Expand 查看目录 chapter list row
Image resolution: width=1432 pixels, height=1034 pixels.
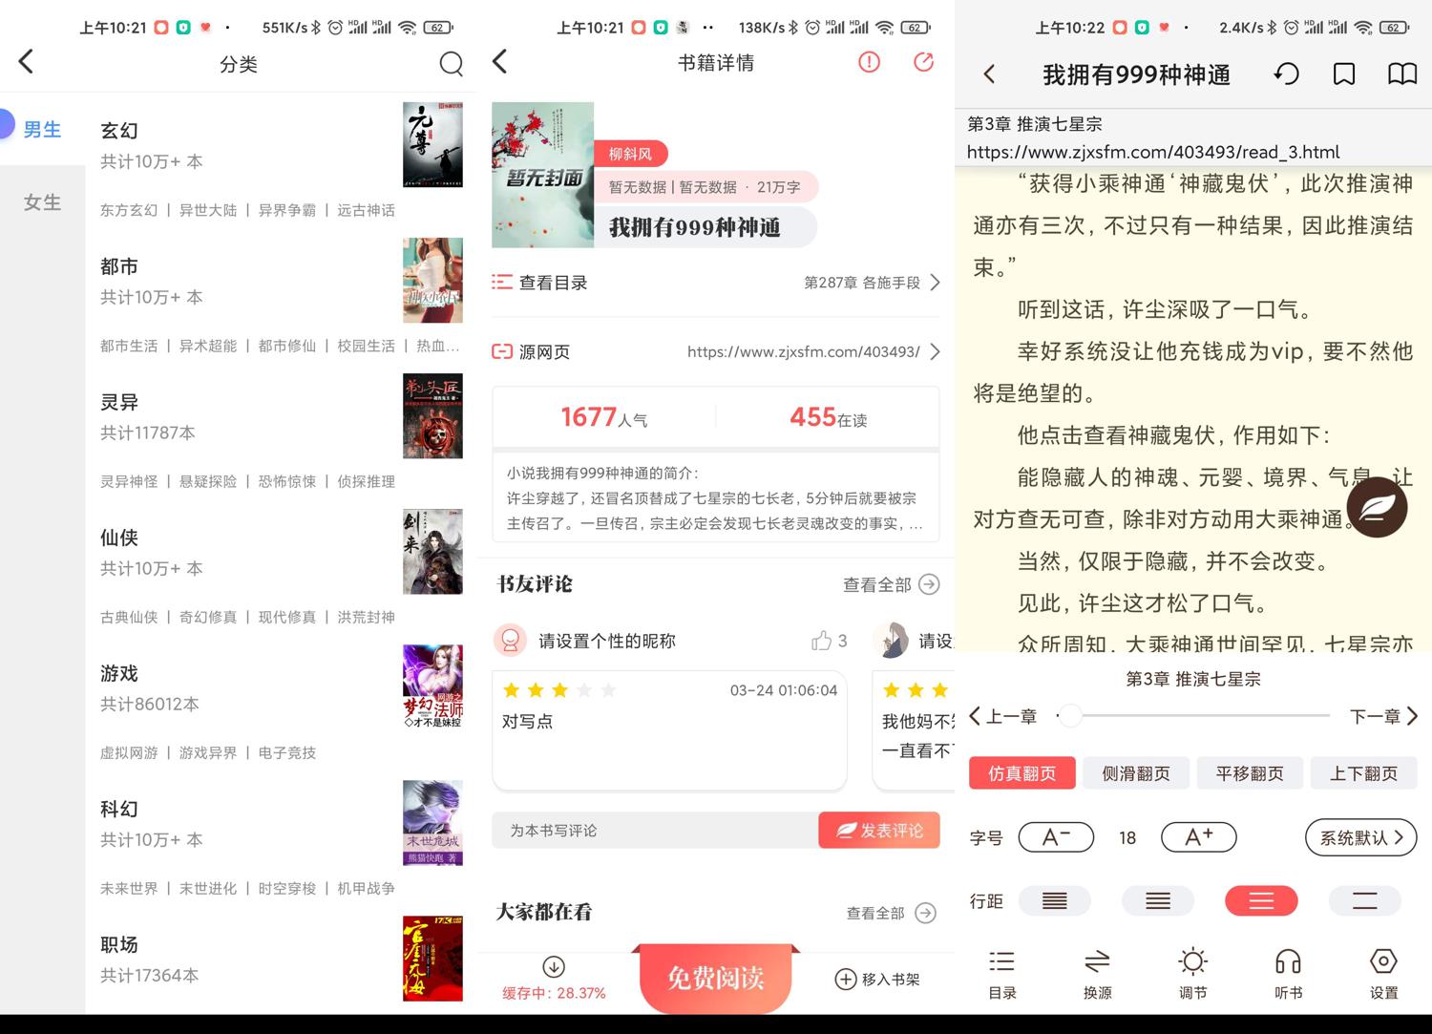[x=715, y=283]
